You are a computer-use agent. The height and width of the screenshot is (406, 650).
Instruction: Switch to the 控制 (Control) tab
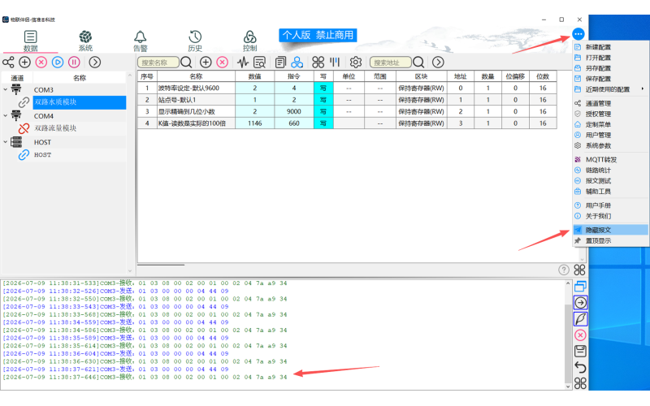[x=249, y=41]
